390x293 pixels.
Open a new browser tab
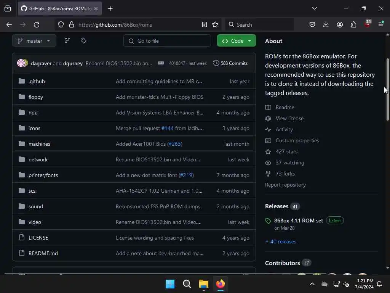click(x=110, y=9)
